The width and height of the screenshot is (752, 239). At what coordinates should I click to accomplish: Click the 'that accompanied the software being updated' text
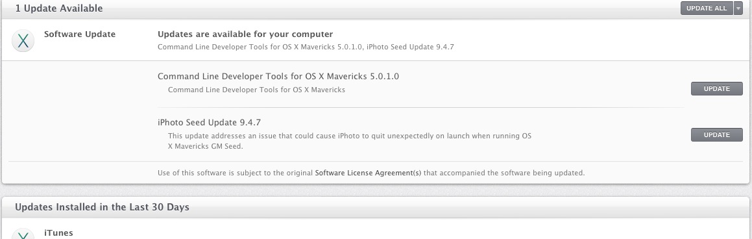point(504,173)
